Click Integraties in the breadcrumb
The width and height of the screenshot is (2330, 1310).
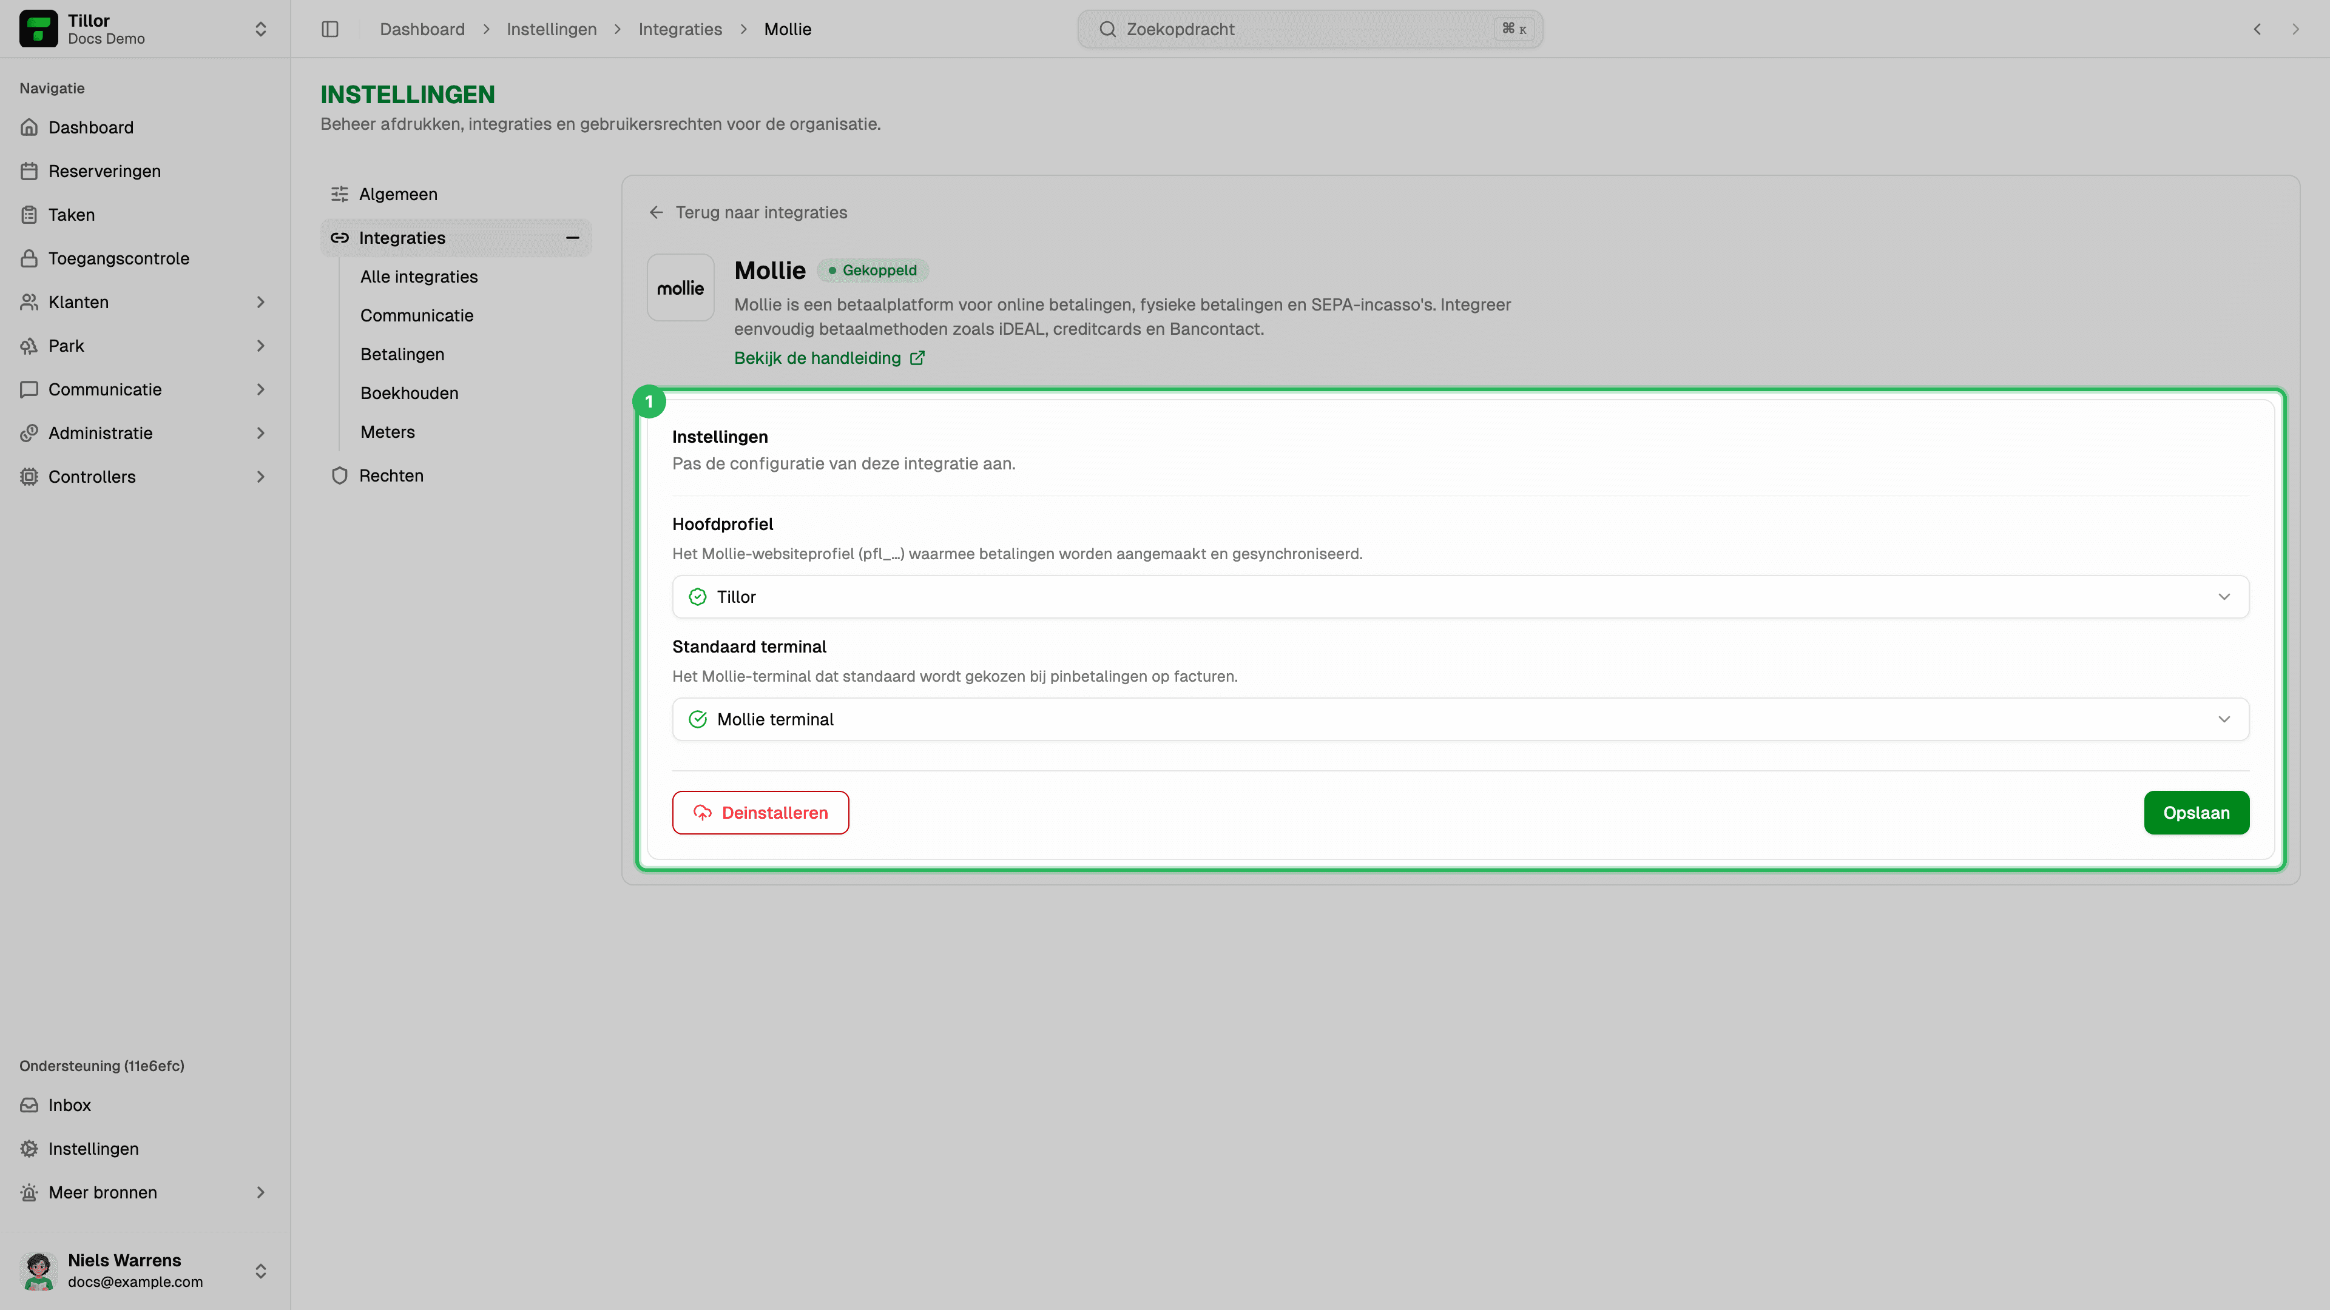coord(680,29)
